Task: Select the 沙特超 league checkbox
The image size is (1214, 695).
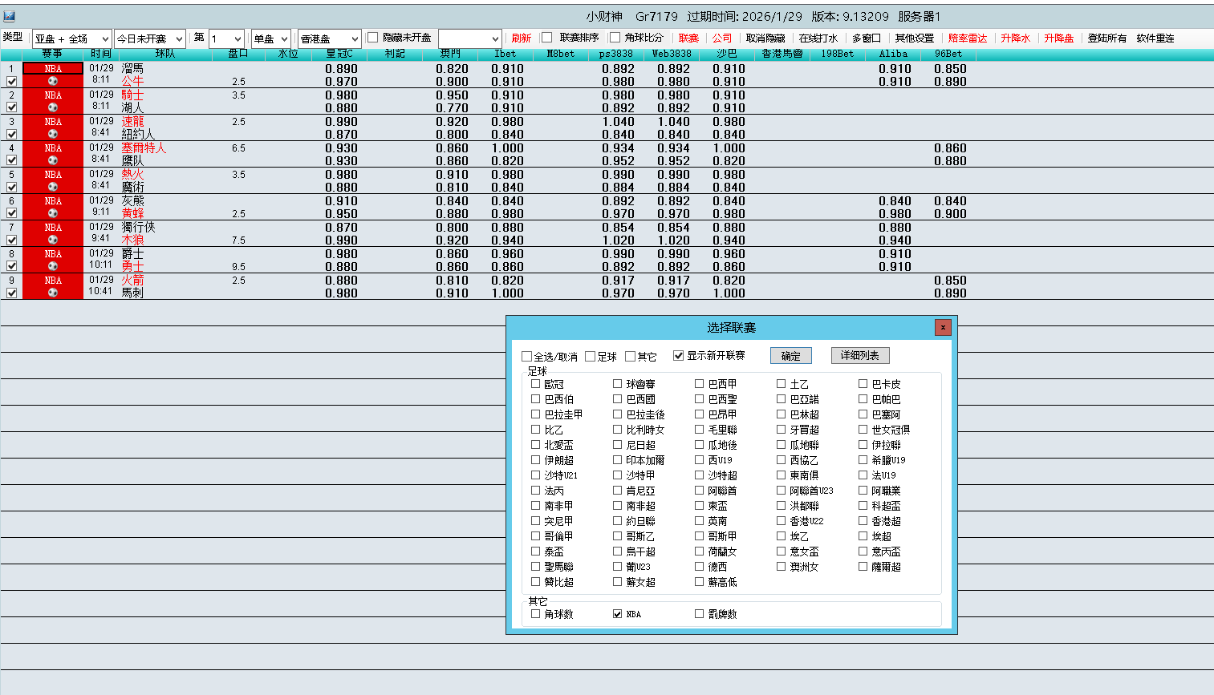Action: (x=700, y=475)
